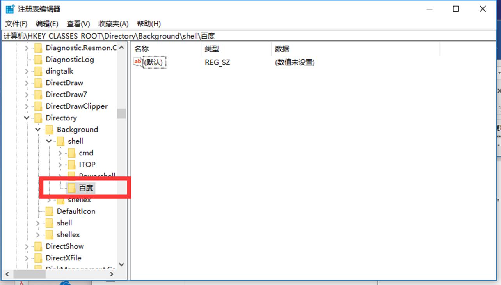
Task: Expand the dingtalk tree node
Action: (x=26, y=71)
